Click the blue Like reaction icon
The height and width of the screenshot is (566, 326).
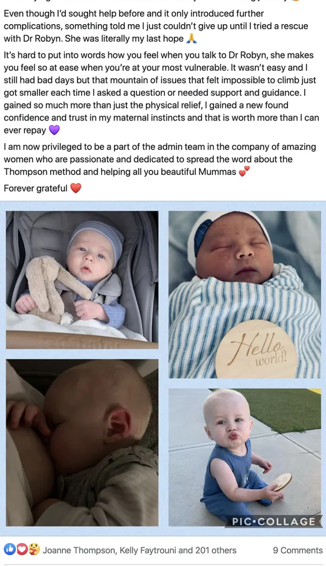(x=9, y=549)
